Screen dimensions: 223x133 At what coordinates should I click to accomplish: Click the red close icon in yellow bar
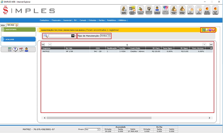pos(213,30)
